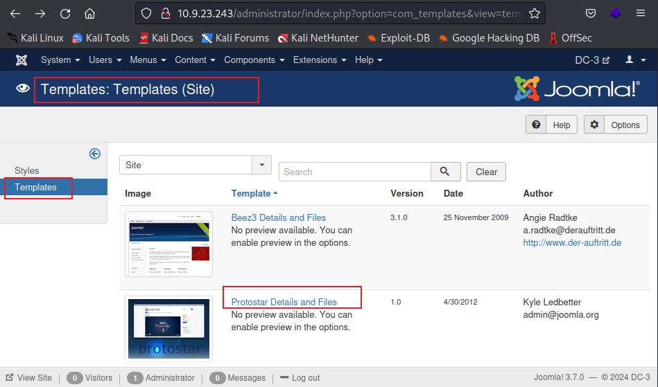Click the Visitors counter in status bar
The width and height of the screenshot is (658, 387).
[x=89, y=377]
